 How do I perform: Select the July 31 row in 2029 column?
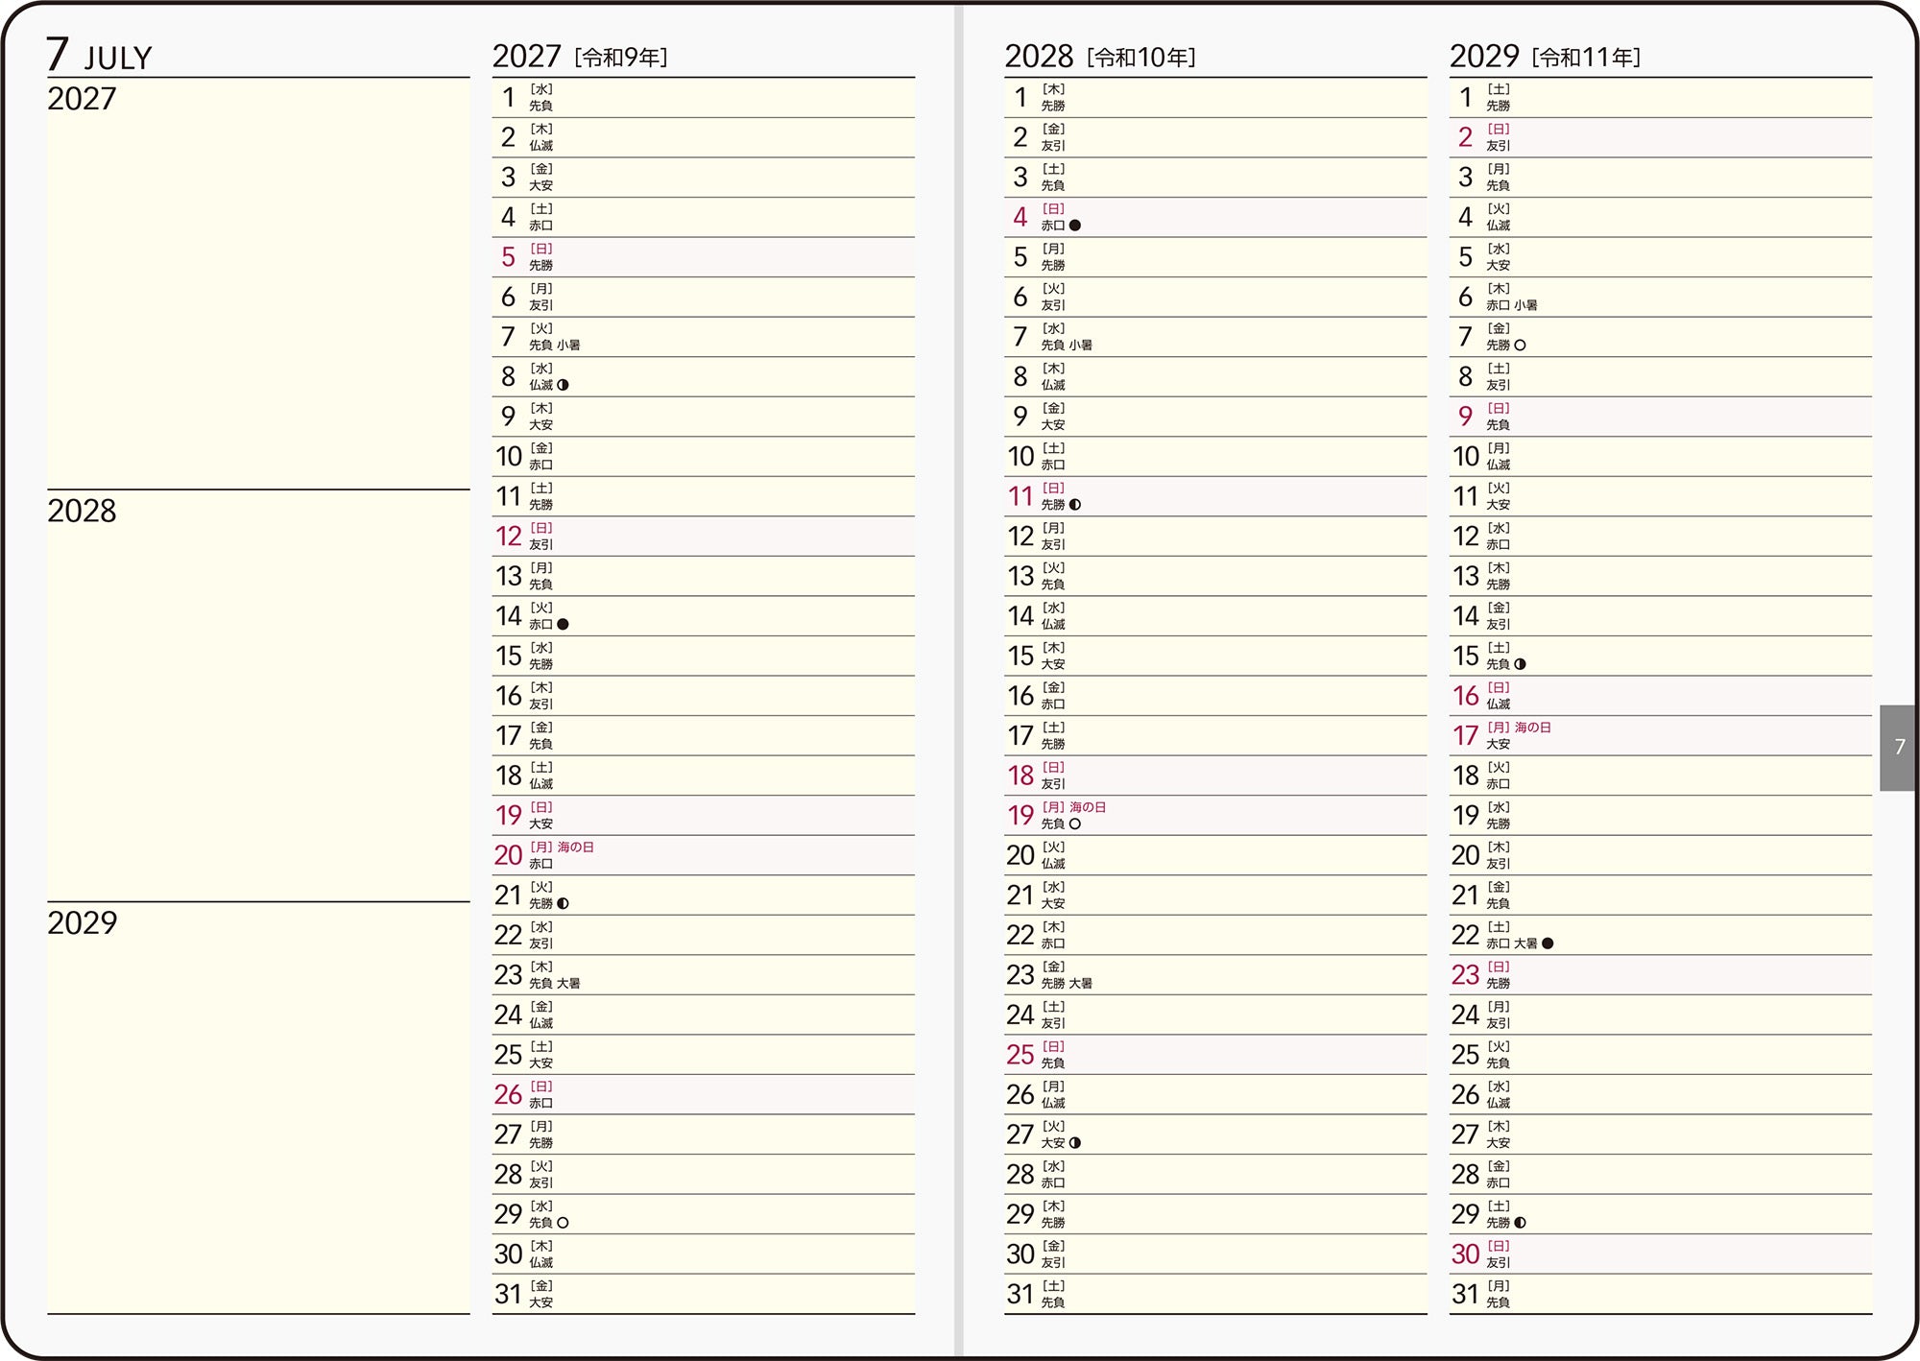[1661, 1294]
